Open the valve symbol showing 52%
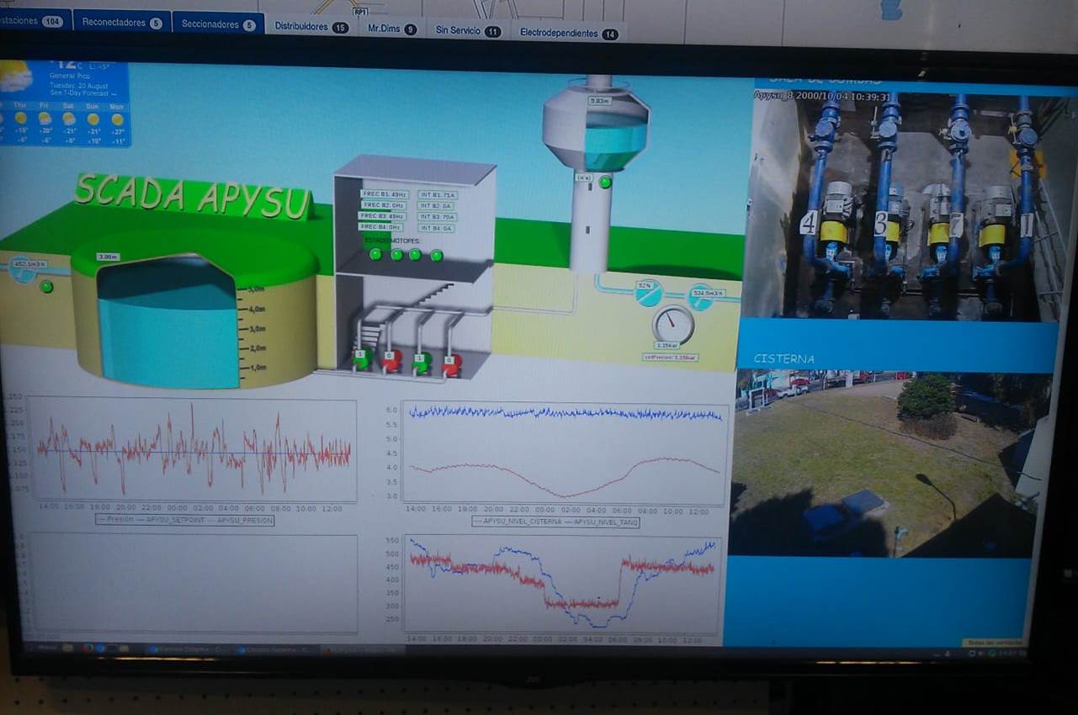 pyautogui.click(x=648, y=292)
